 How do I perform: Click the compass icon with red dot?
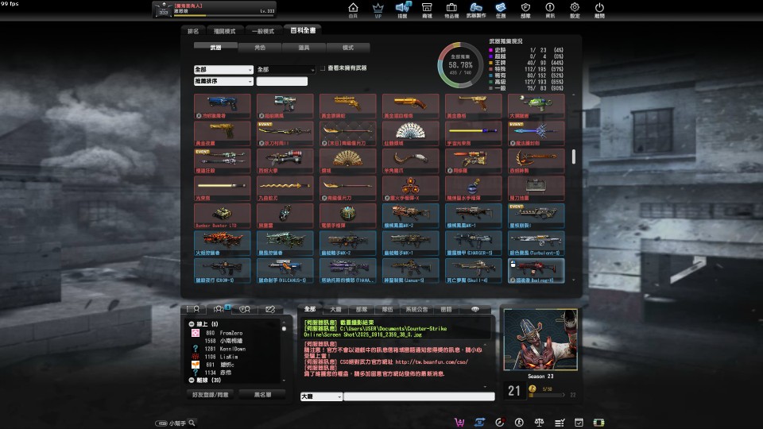[x=499, y=422]
